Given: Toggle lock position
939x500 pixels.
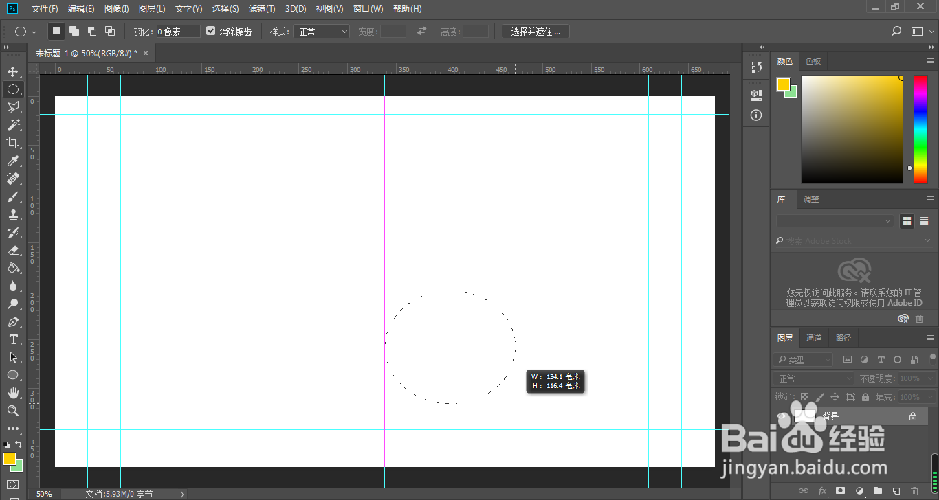Looking at the screenshot, I should 835,397.
